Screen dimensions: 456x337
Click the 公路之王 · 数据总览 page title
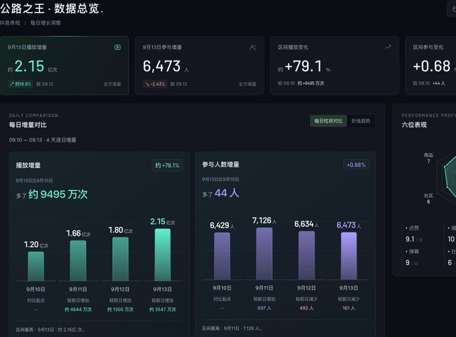click(52, 9)
